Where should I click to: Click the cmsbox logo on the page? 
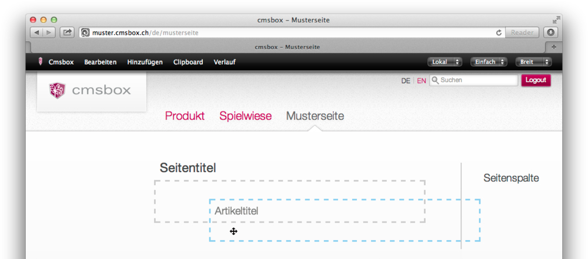pos(91,90)
